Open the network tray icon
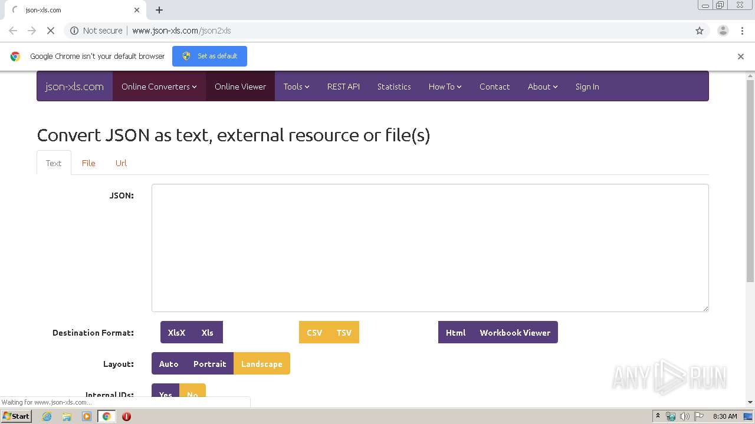Viewport: 755px width, 424px height. (671, 416)
